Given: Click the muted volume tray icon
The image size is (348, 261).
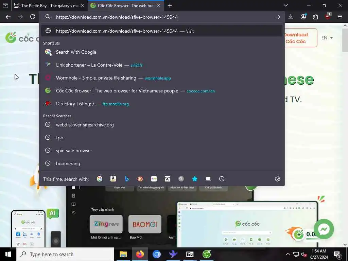Looking at the screenshot, I should pyautogui.click(x=304, y=254).
